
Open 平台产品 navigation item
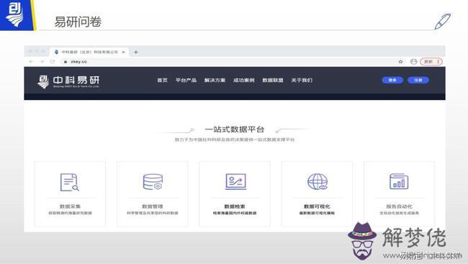pos(186,81)
